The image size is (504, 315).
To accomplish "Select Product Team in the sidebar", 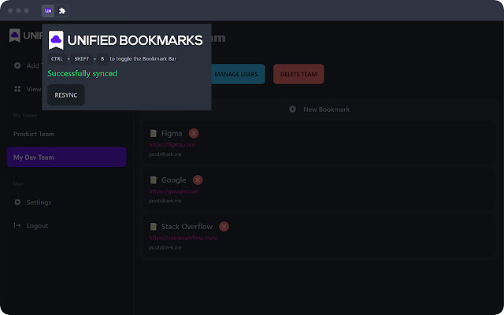I will click(x=34, y=134).
